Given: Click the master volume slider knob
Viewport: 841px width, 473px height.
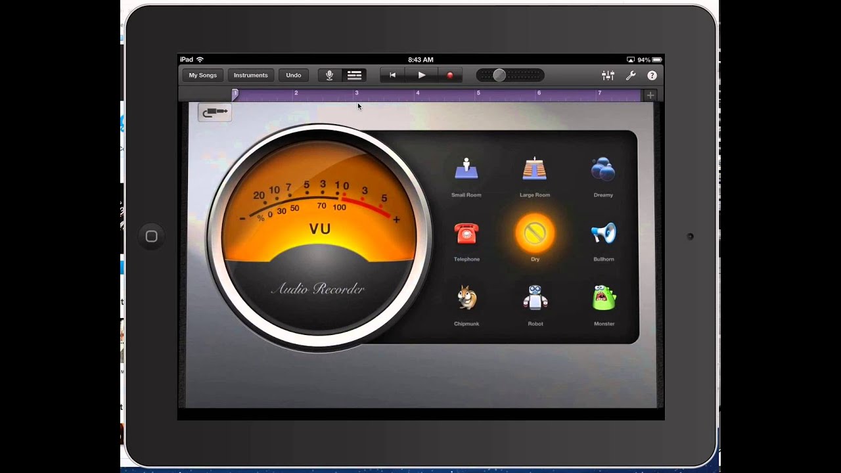Looking at the screenshot, I should [499, 75].
